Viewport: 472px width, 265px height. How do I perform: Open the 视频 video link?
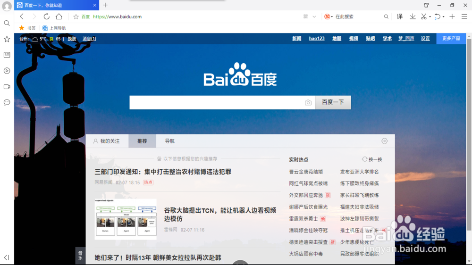[354, 39]
